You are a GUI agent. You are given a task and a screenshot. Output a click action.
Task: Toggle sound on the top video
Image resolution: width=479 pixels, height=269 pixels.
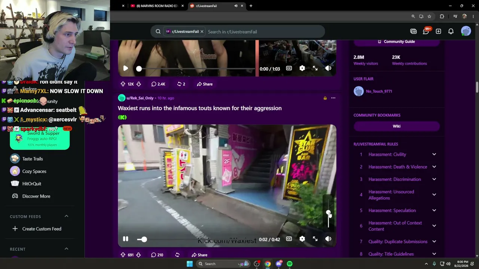[x=328, y=68]
